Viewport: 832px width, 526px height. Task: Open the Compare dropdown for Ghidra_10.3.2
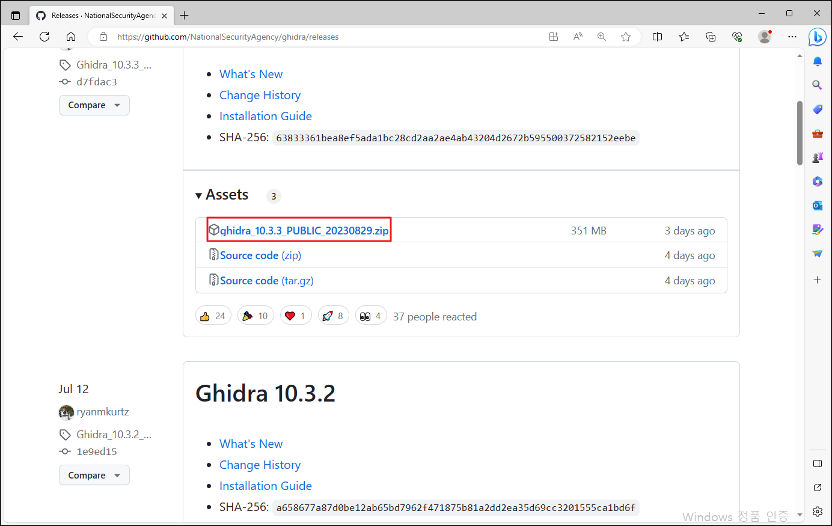[94, 476]
